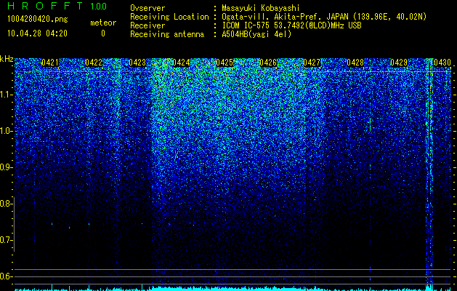Click the meteor label
Screen dimensions: 457x291
(x=103, y=23)
